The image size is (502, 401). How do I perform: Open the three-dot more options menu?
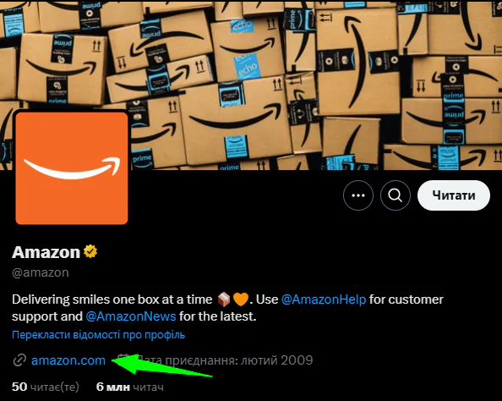pos(358,195)
